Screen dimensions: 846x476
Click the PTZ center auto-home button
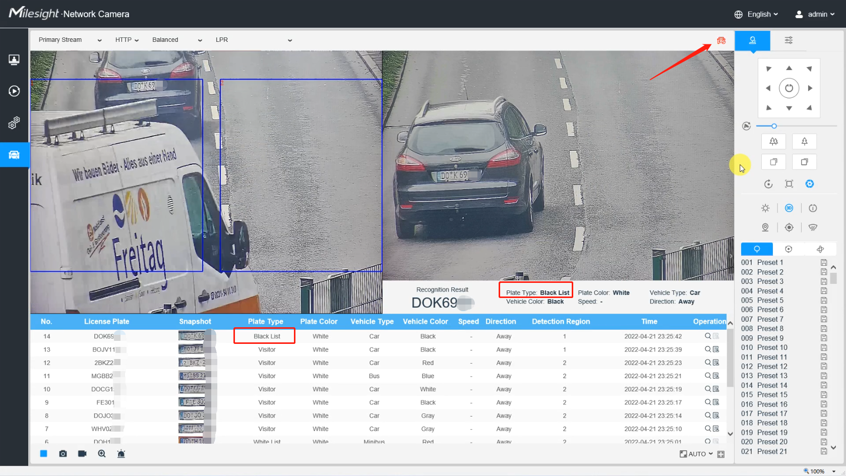(x=789, y=88)
